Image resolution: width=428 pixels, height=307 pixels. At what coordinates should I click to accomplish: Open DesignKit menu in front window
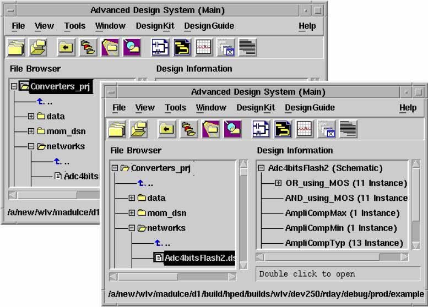coord(256,107)
